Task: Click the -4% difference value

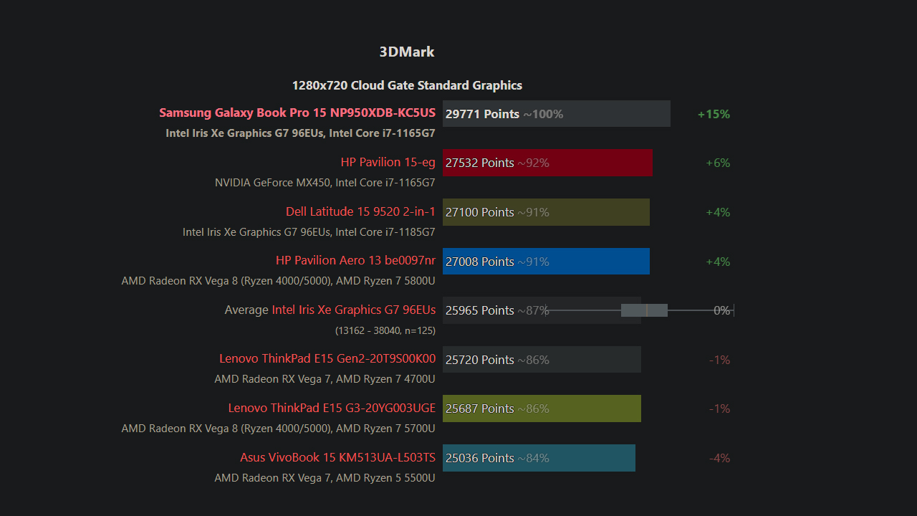Action: click(x=719, y=458)
